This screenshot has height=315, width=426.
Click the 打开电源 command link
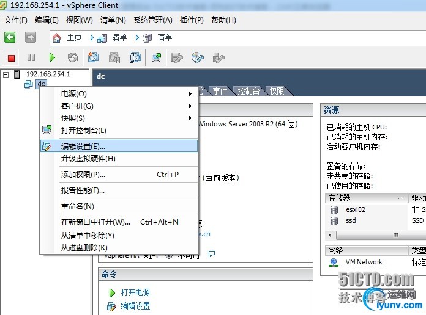135,292
